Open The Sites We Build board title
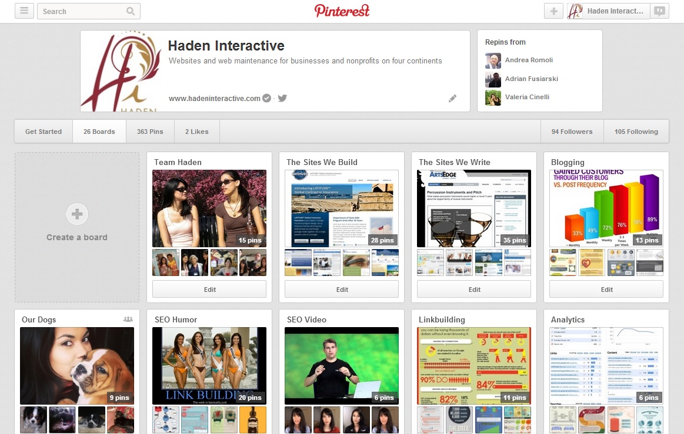 [322, 162]
